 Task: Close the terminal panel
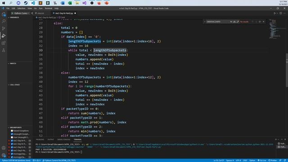tap(285, 139)
